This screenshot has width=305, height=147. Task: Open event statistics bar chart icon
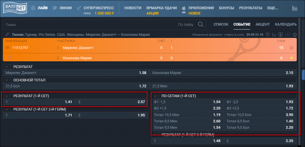[274, 35]
